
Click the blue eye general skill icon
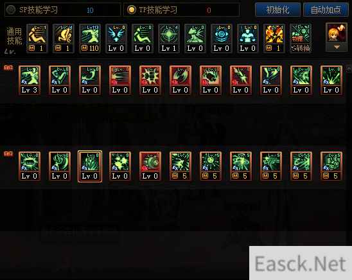[x=222, y=39]
